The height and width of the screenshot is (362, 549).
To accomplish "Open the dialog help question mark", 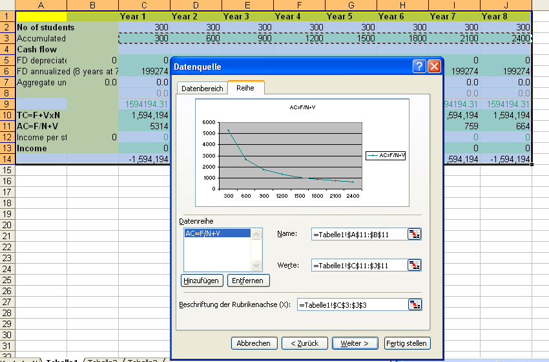I will click(x=419, y=66).
